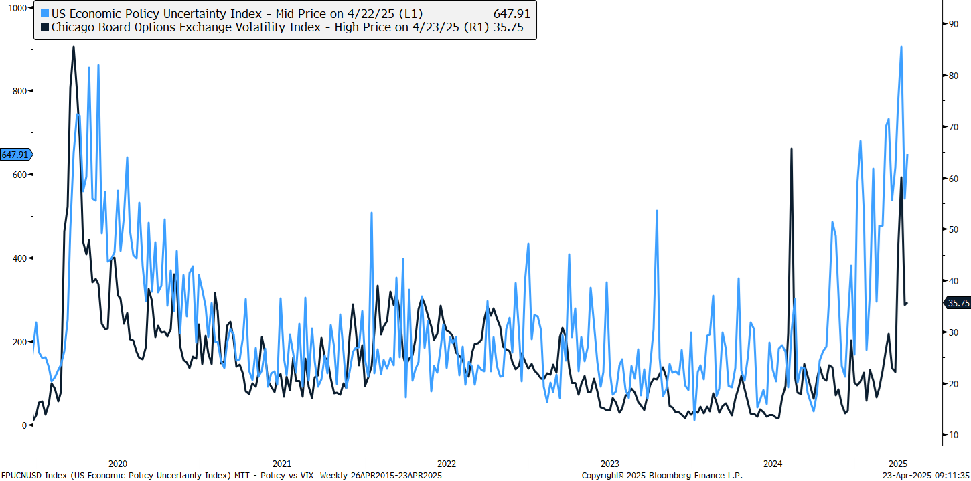Screen dimensions: 971x481
Task: Click the 800 label on the left axis
Action: click(x=19, y=91)
